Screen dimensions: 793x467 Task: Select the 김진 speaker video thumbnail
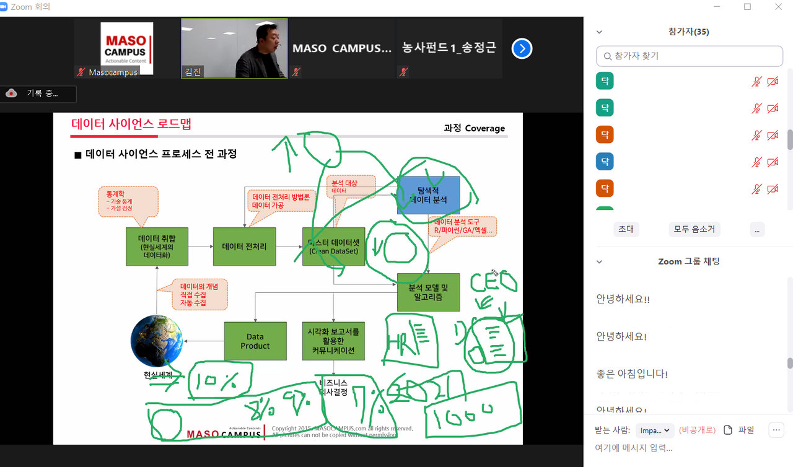pyautogui.click(x=234, y=48)
